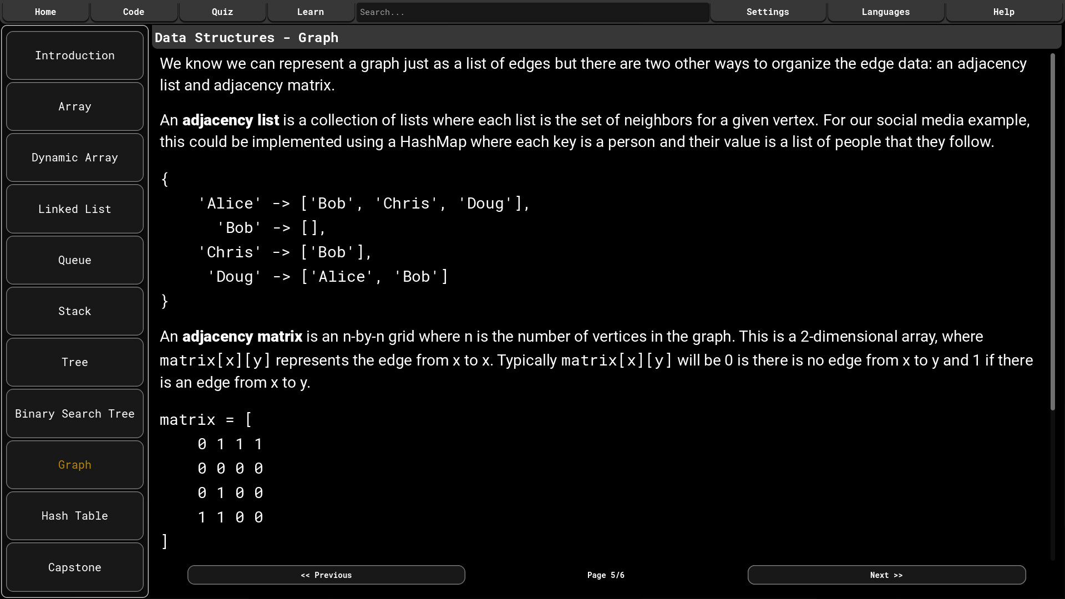Screen dimensions: 1065x599
Task: Open the Stack lesson
Action: pyautogui.click(x=75, y=311)
